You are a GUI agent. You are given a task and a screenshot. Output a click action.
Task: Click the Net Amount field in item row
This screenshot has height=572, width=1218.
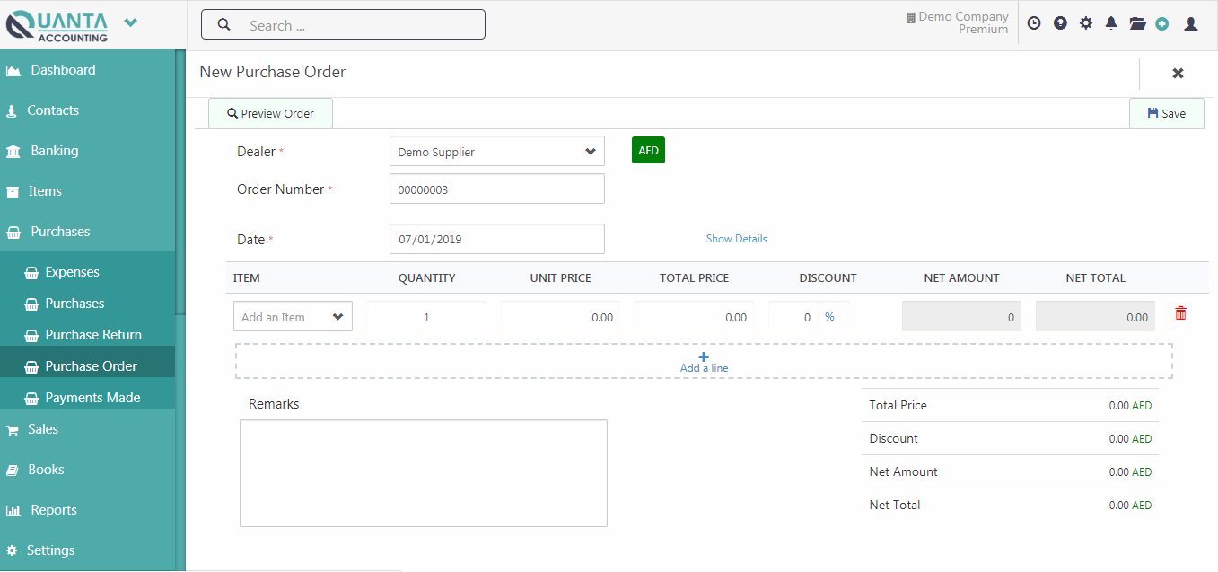pyautogui.click(x=961, y=317)
